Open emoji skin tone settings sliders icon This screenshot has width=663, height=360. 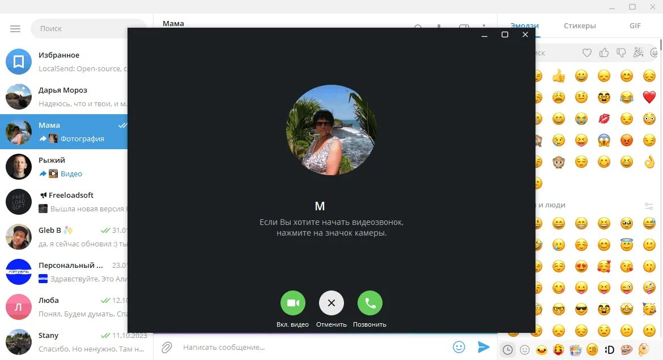coord(649,206)
